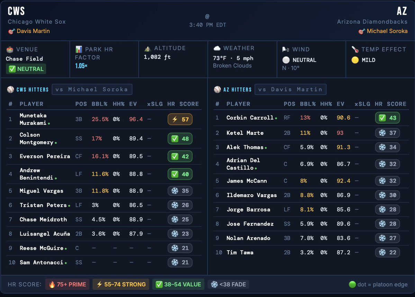Click EV column header in AZ table

tap(340, 104)
